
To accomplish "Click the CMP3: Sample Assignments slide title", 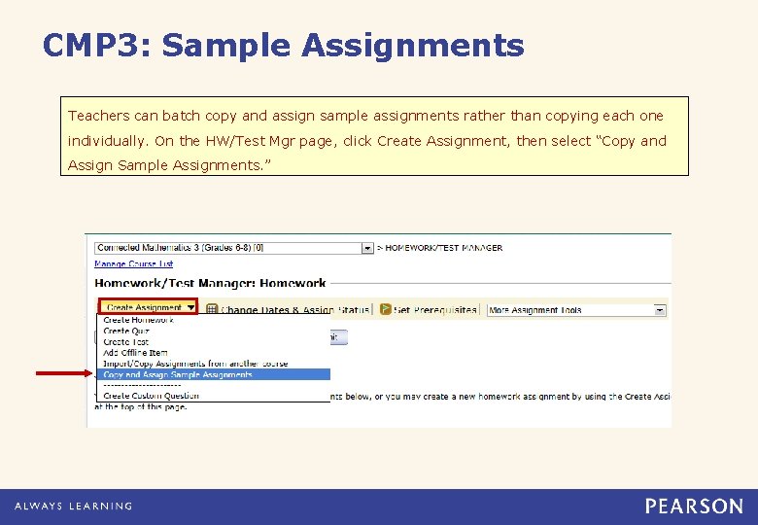I will pyautogui.click(x=284, y=46).
